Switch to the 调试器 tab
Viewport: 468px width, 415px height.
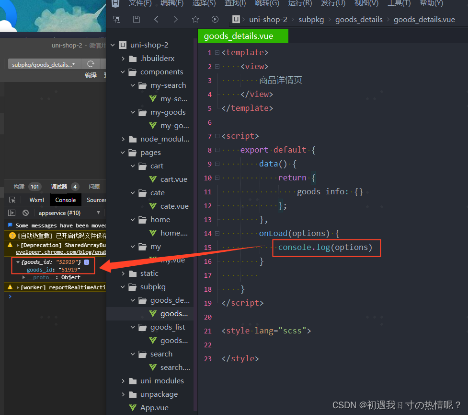(x=59, y=187)
